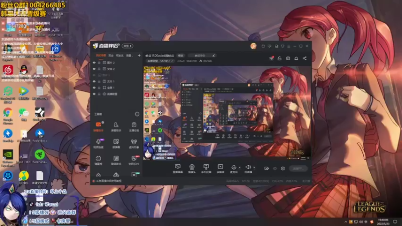Toggle preview eye icon in bottom bar
The height and width of the screenshot is (226, 402).
coord(275,168)
